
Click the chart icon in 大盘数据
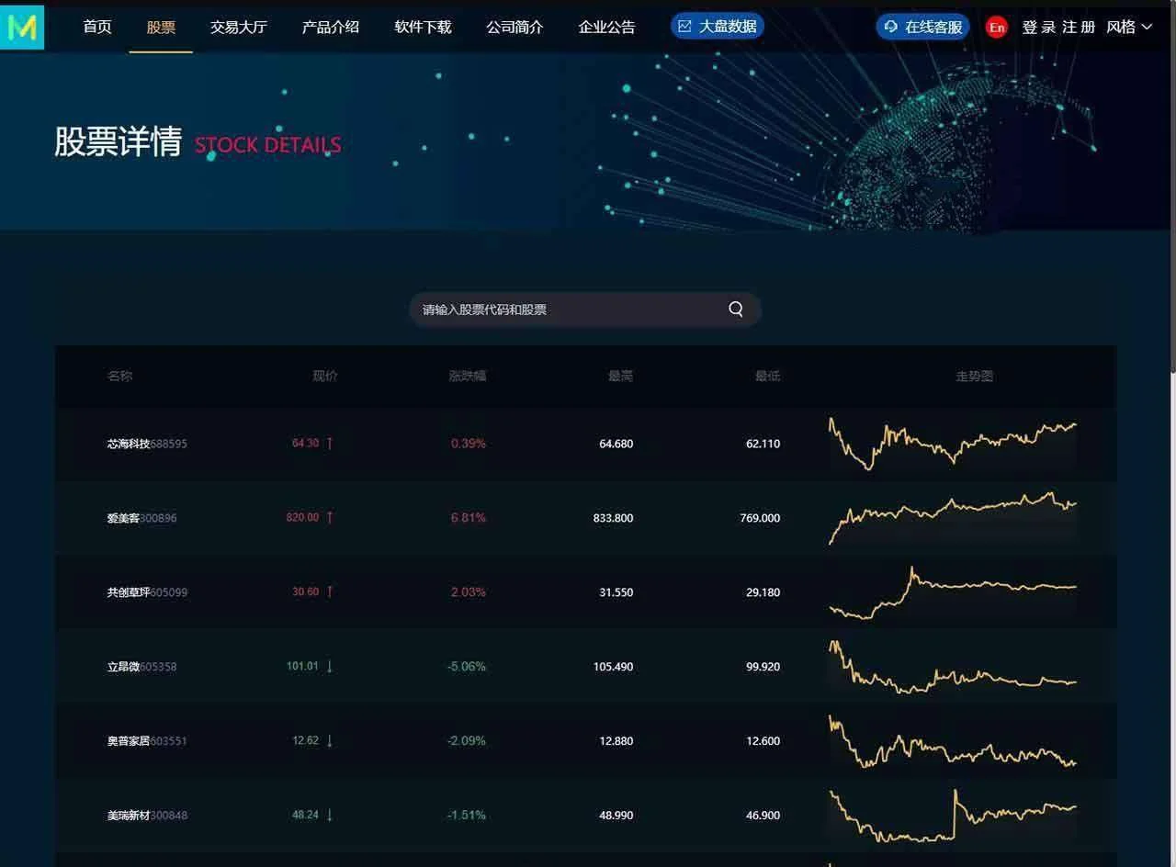click(684, 27)
